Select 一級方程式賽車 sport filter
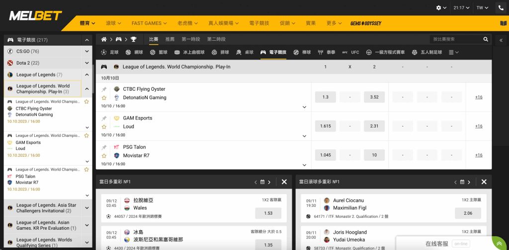The width and height of the screenshot is (509, 250). point(385,52)
